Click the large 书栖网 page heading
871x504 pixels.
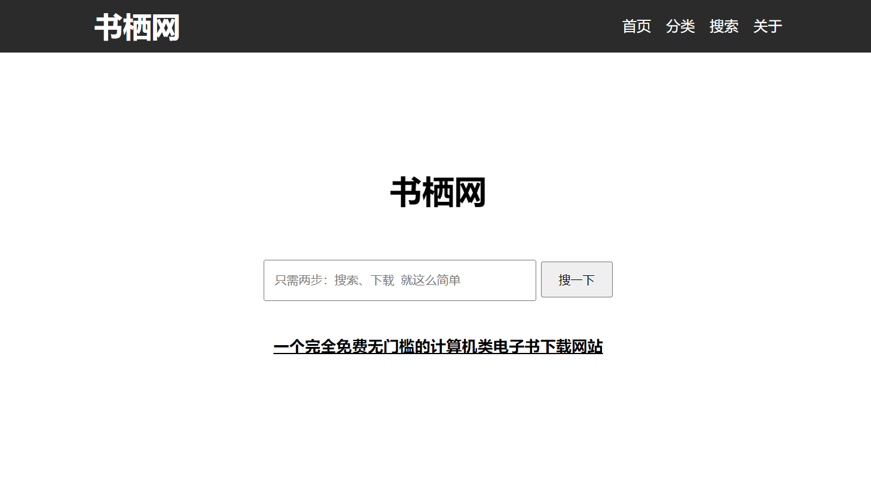(x=438, y=192)
